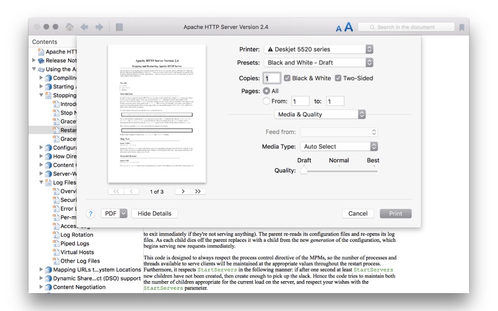Click the search magnifier icon
The width and height of the screenshot is (498, 311).
pos(372,27)
